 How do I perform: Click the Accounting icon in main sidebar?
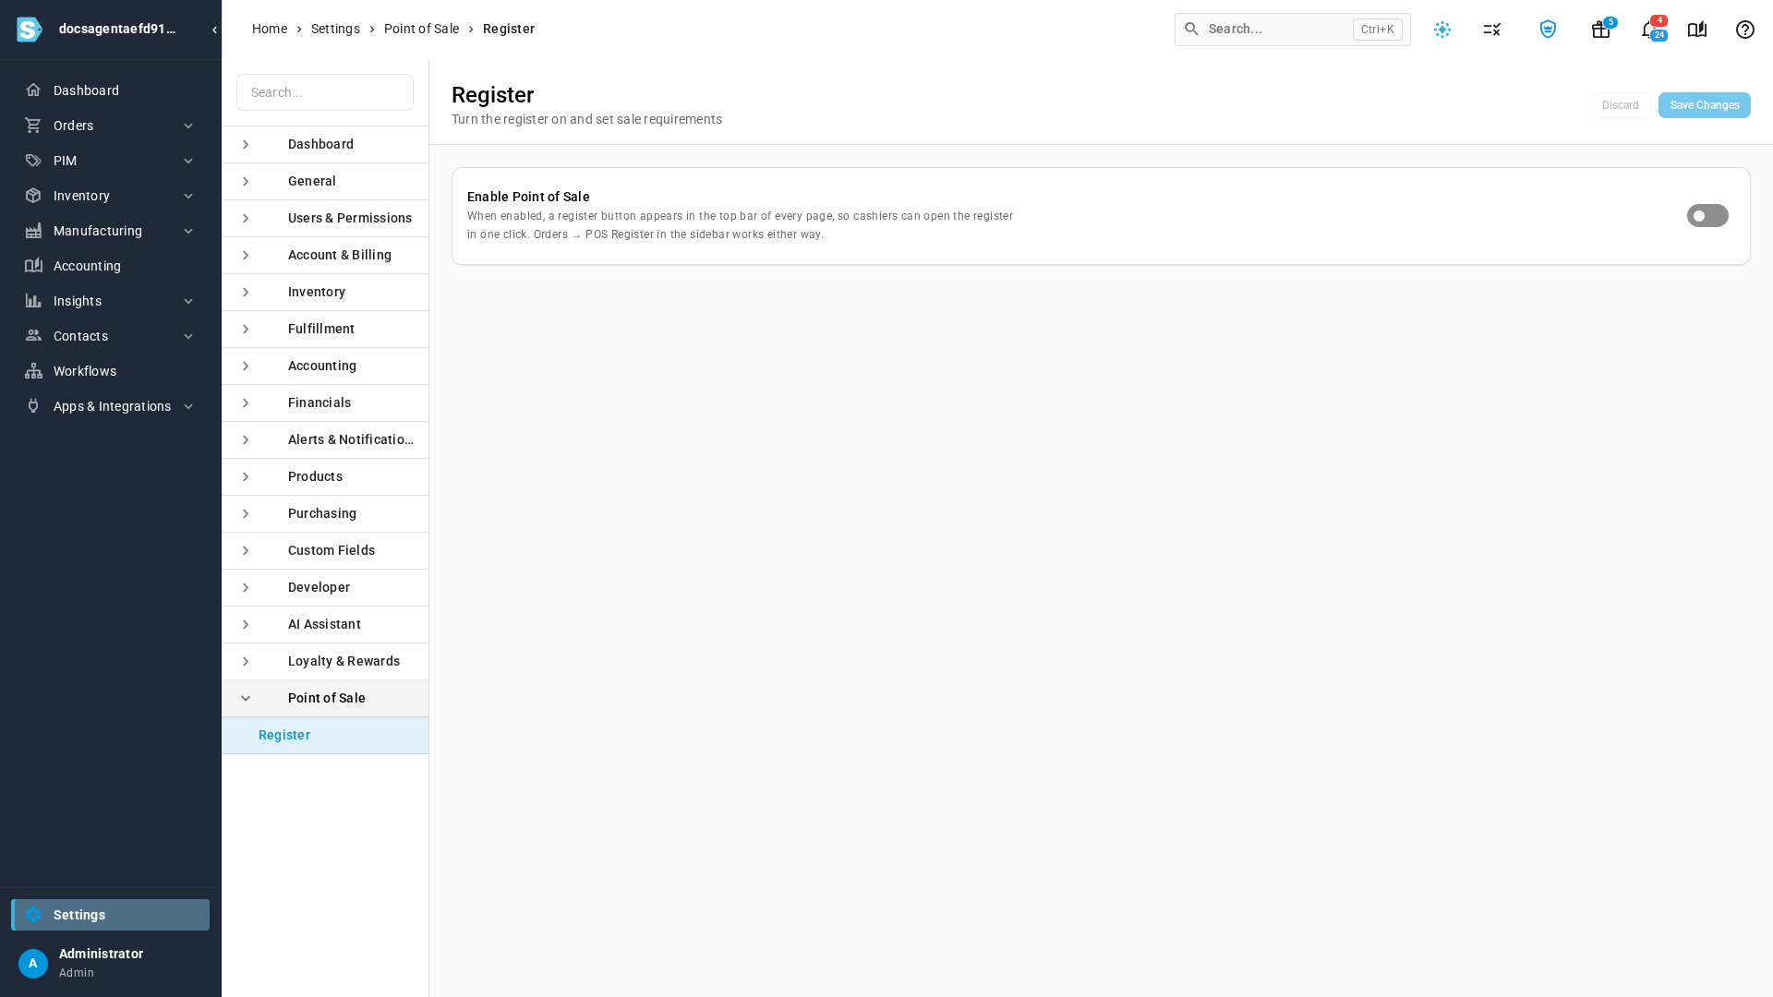click(33, 266)
